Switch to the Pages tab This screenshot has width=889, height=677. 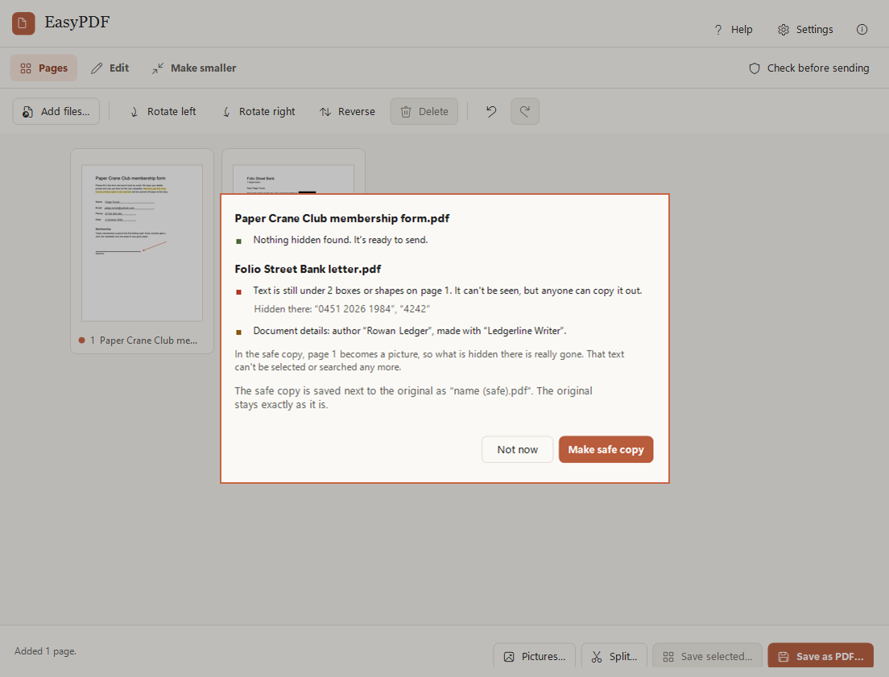pos(43,68)
